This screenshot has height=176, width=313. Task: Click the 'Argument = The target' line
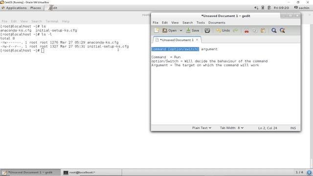(x=205, y=65)
